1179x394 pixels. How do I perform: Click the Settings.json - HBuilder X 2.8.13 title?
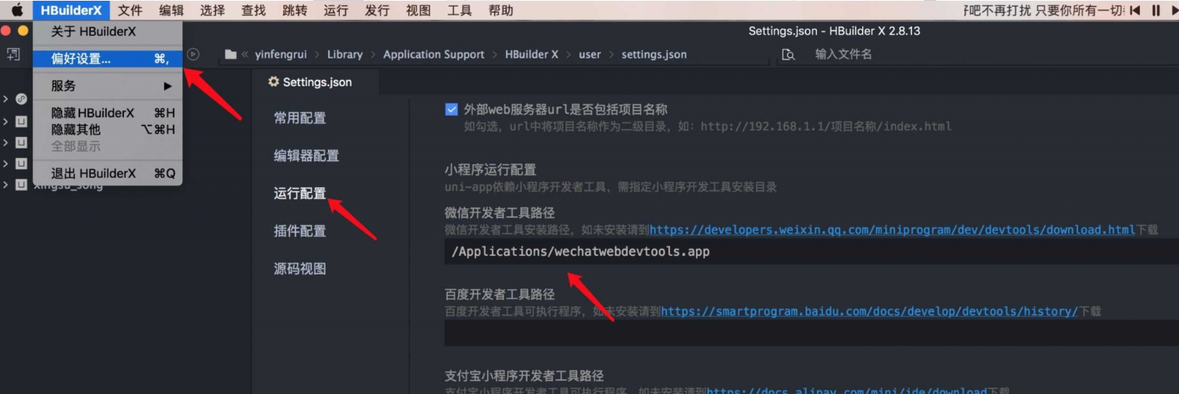[834, 31]
